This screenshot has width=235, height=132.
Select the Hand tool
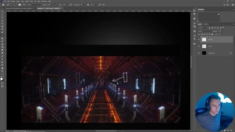(x=2, y=68)
